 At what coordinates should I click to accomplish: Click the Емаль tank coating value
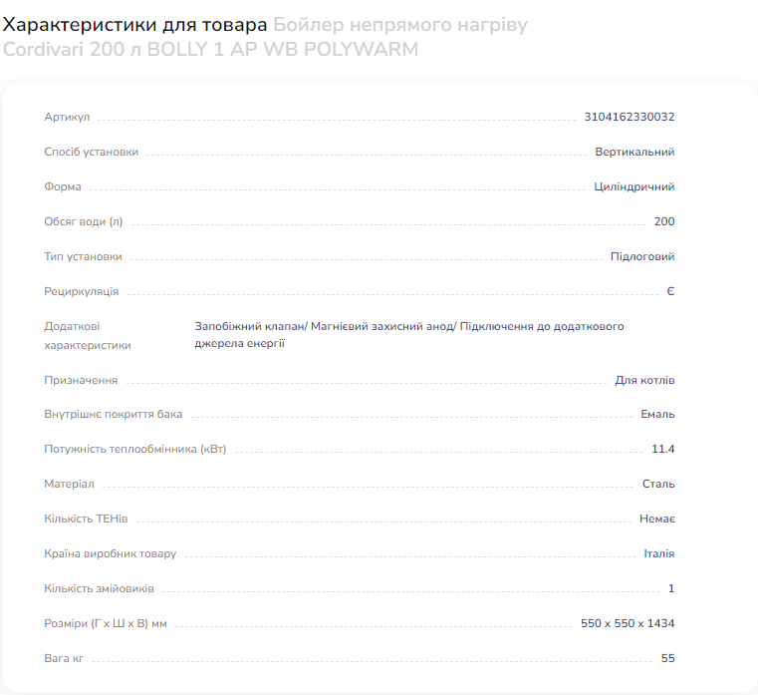[x=657, y=414]
